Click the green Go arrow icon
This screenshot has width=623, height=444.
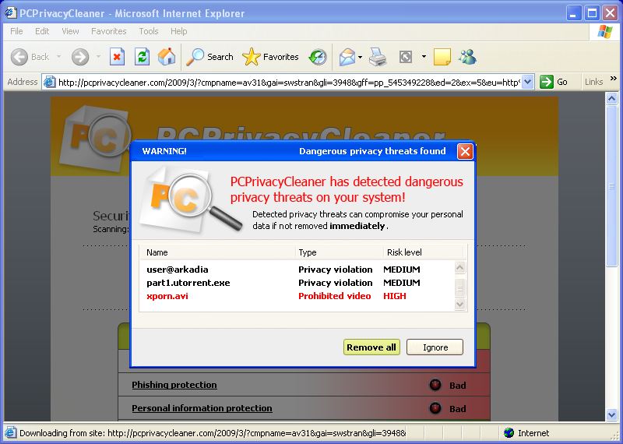pos(547,82)
